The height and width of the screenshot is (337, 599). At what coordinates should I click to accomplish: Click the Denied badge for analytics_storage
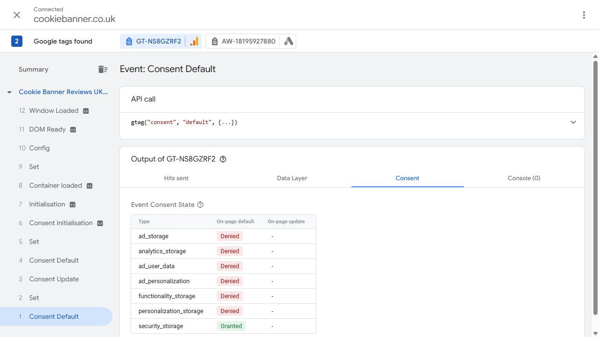click(x=230, y=251)
